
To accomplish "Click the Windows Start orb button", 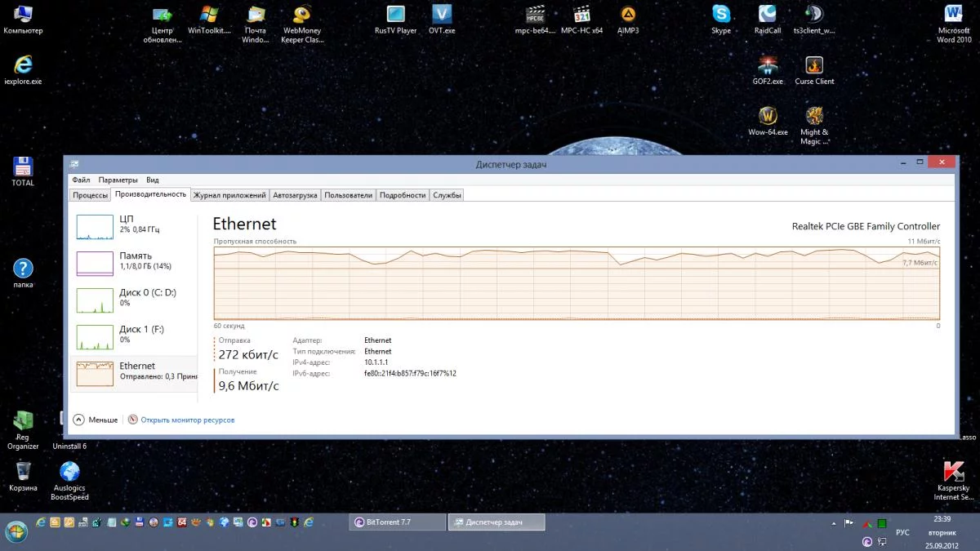I will point(16,531).
